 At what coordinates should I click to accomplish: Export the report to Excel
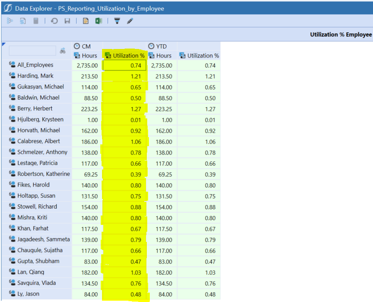coord(98,20)
